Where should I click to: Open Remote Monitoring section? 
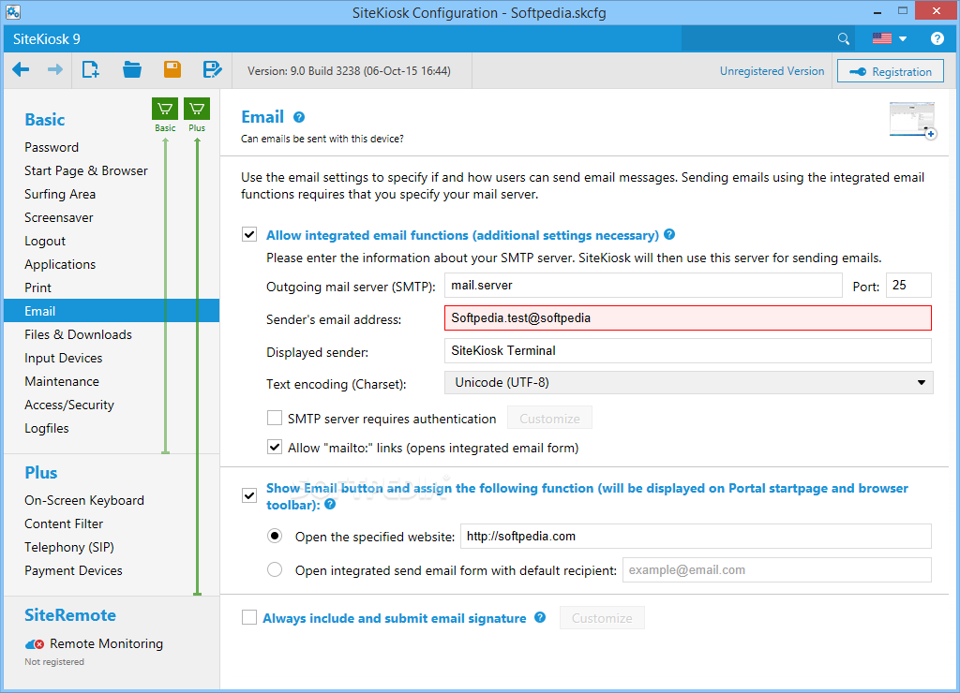106,643
